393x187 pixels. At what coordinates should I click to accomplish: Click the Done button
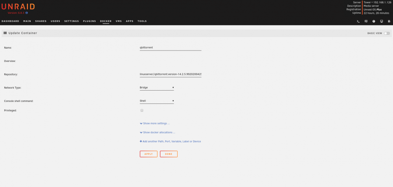(x=169, y=154)
